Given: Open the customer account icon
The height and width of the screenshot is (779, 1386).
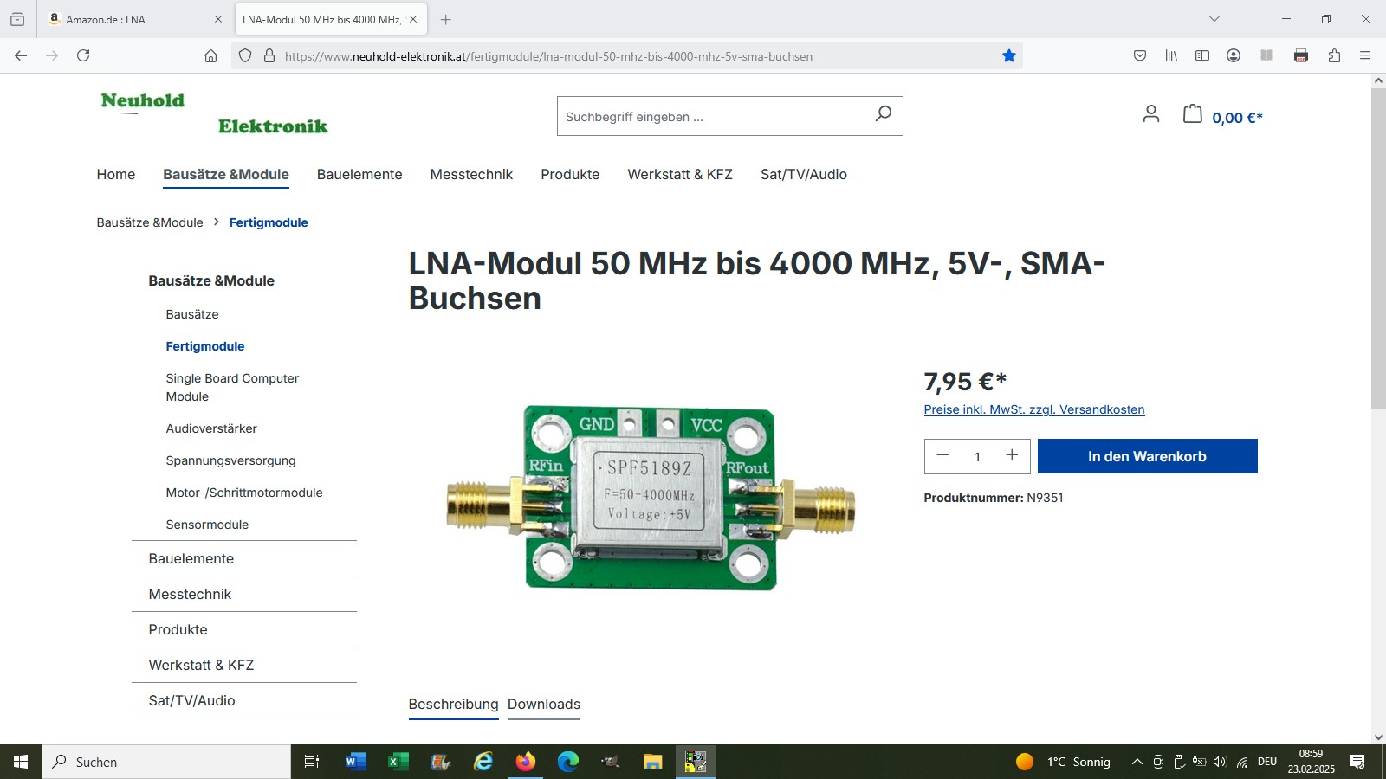Looking at the screenshot, I should click(x=1150, y=113).
